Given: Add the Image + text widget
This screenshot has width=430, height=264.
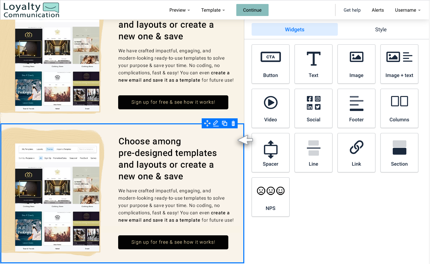Looking at the screenshot, I should tap(399, 64).
